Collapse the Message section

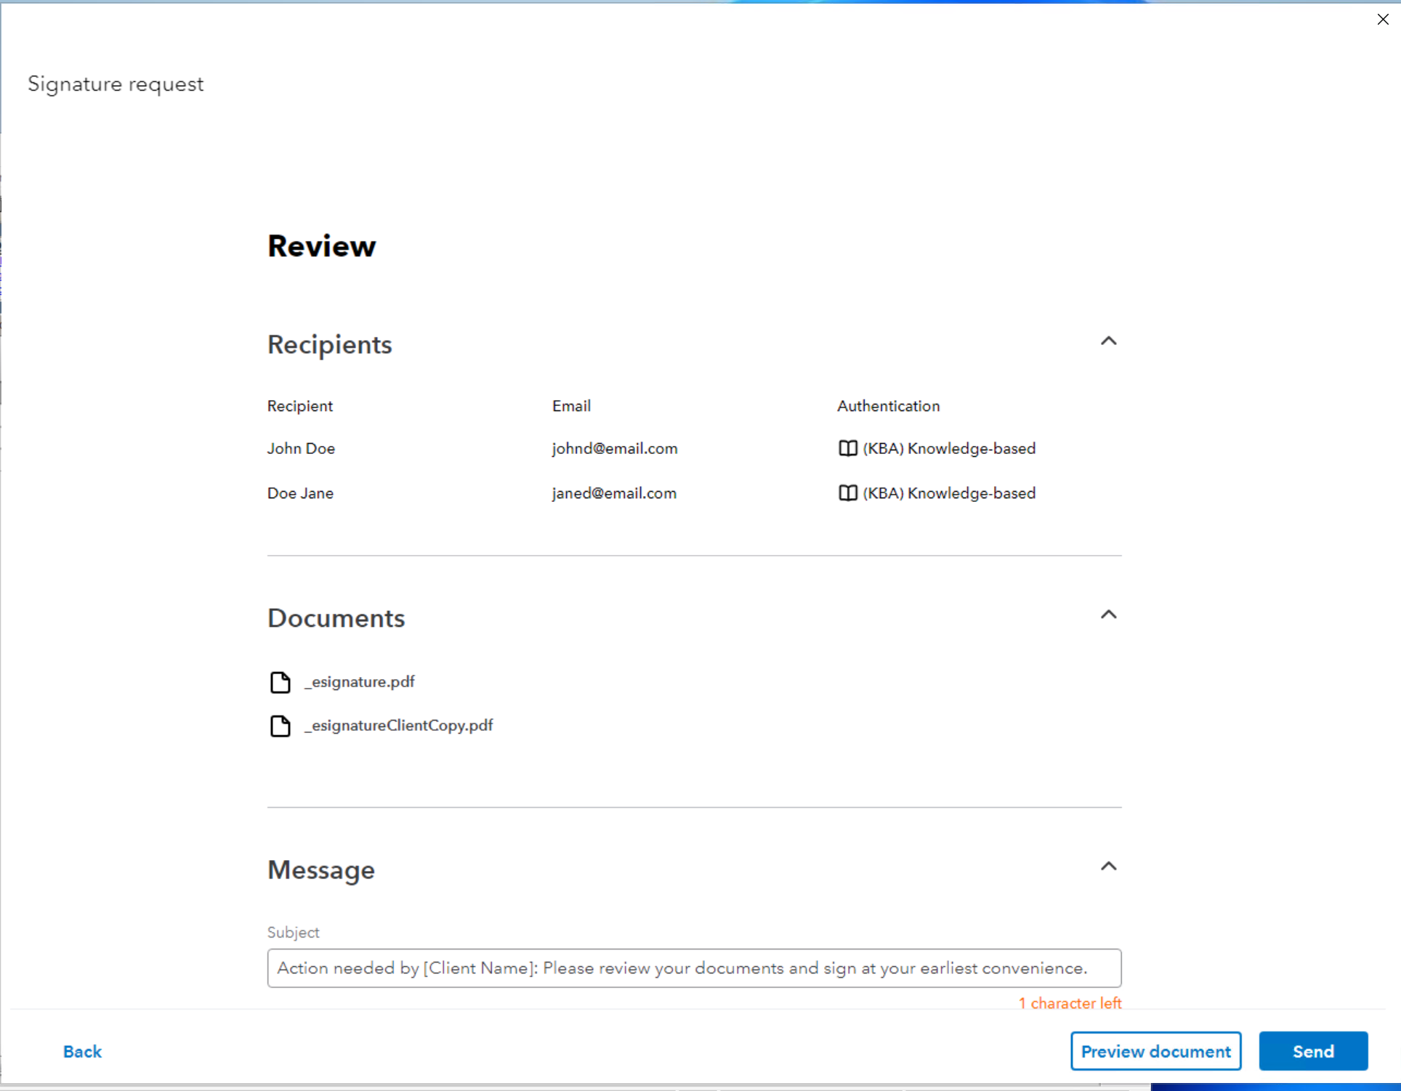click(1107, 866)
